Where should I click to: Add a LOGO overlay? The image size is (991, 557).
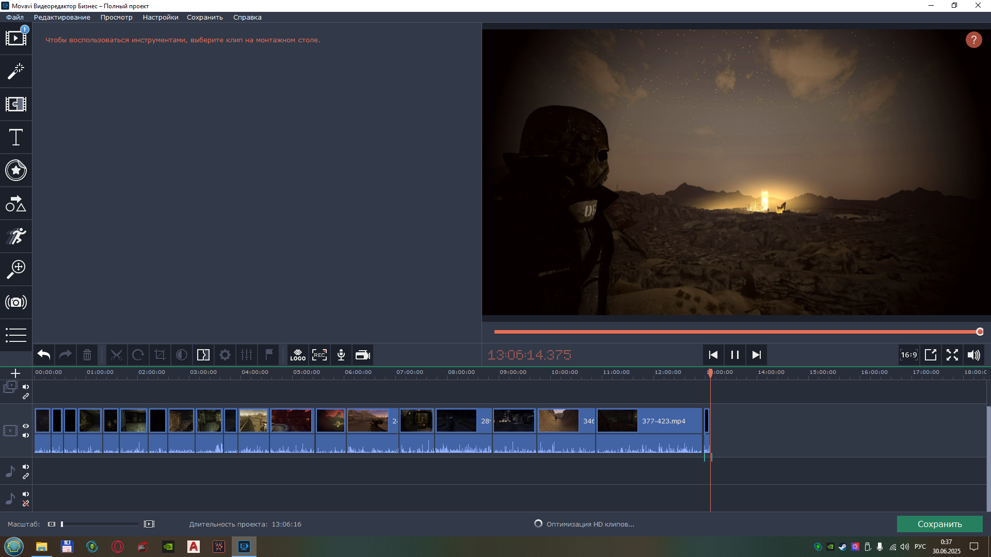click(x=298, y=355)
